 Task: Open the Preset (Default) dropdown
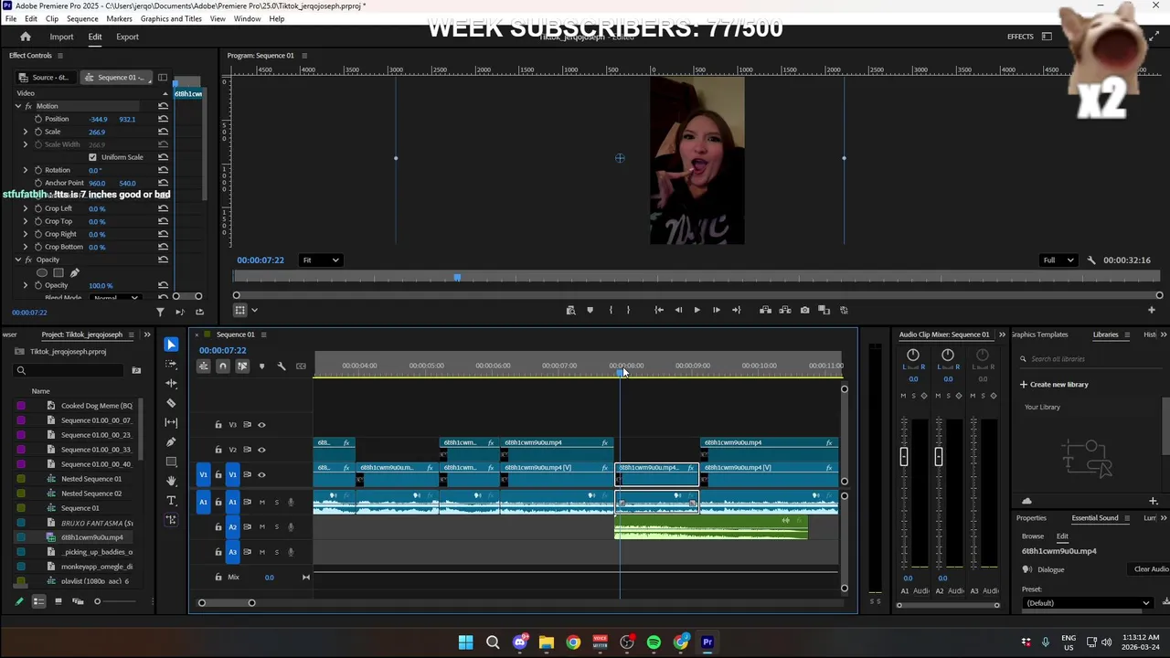coord(1087,603)
